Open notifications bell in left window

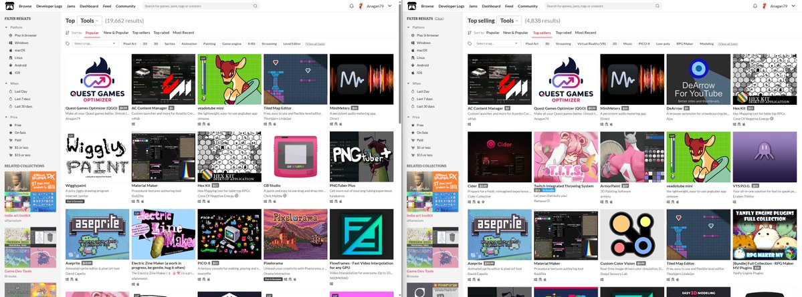coord(351,6)
